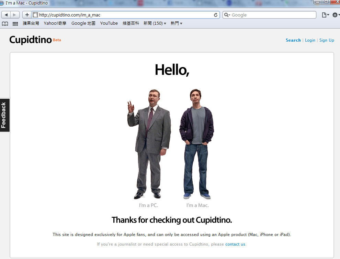The image size is (340, 259).
Task: Open the settings gear menu
Action: 336,15
